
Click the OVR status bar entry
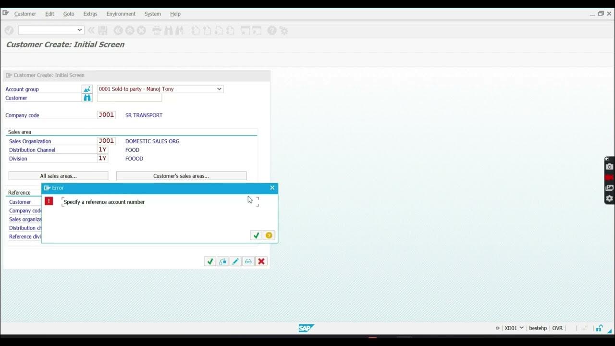coord(557,328)
